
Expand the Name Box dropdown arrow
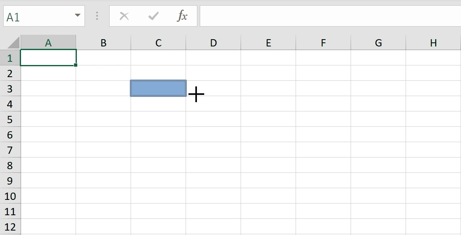coord(77,16)
